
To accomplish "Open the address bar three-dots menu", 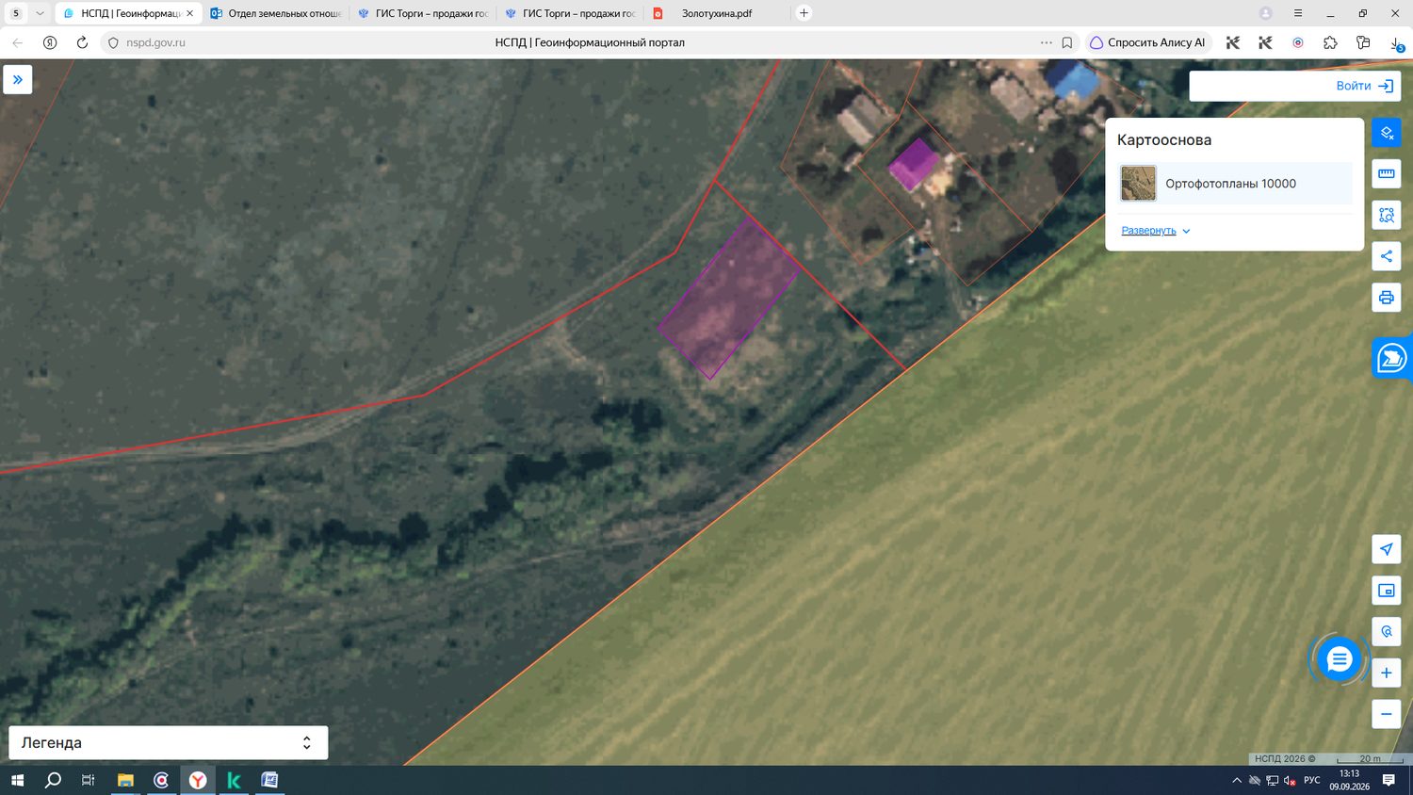I will click(1047, 42).
